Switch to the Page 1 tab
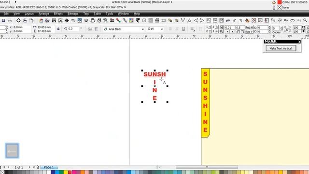Image resolution: width=309 pixels, height=174 pixels. click(49, 167)
